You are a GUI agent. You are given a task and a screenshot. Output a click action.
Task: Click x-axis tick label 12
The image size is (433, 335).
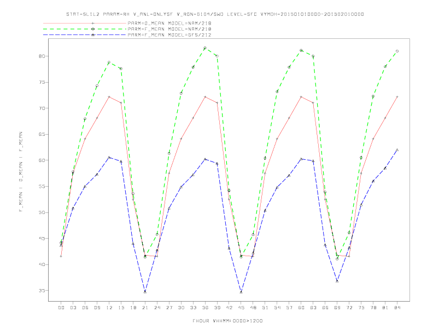pos(109,308)
